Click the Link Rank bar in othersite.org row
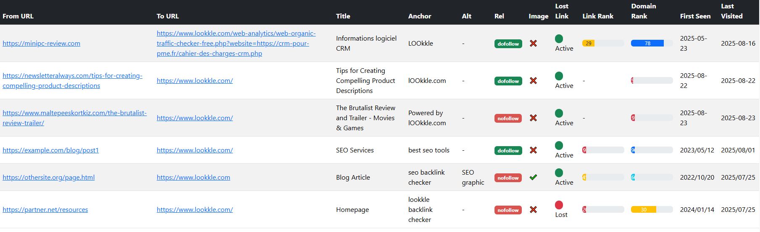 603,177
